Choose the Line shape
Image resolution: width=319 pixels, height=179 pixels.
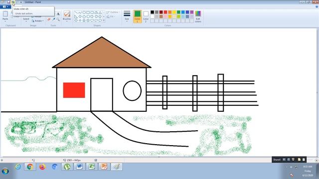76,12
